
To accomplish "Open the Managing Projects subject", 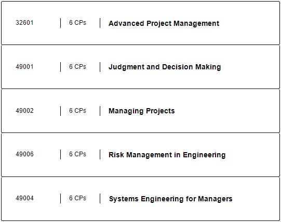I will pos(142,111).
